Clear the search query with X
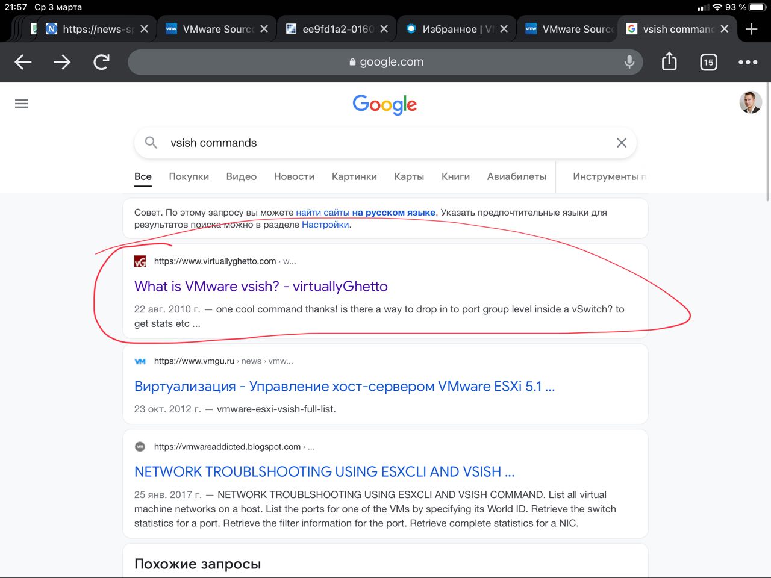The image size is (771, 578). point(622,143)
